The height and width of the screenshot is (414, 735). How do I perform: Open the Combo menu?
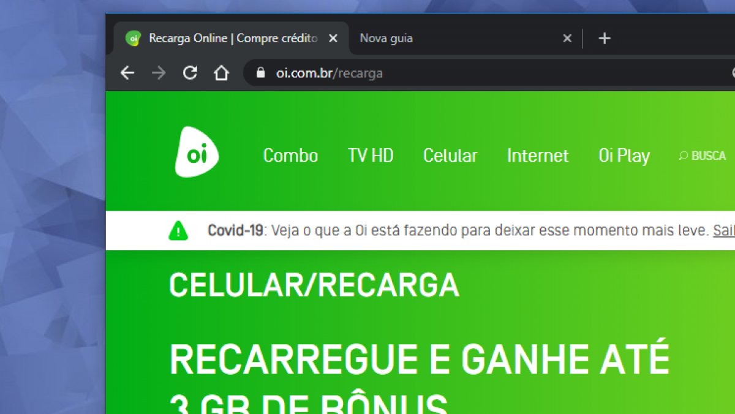290,156
